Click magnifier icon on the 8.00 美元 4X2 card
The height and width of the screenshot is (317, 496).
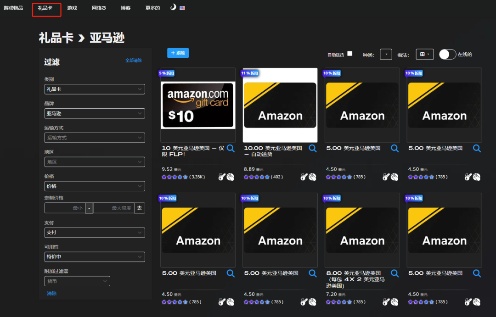[395, 273]
